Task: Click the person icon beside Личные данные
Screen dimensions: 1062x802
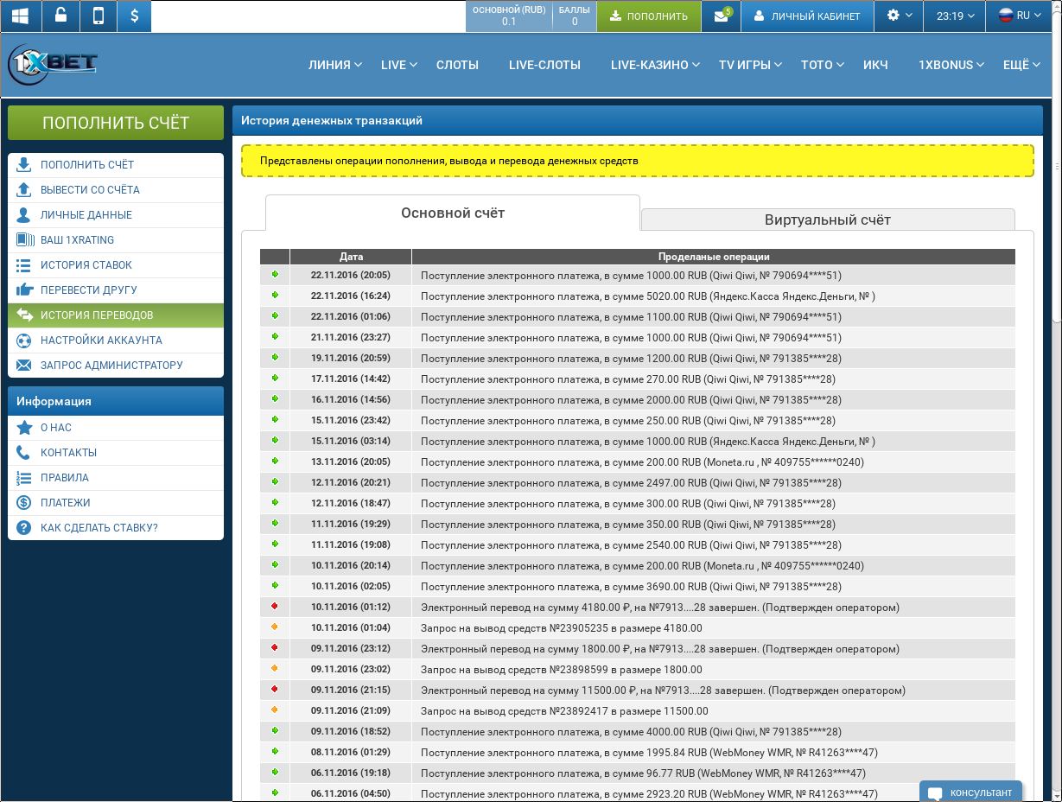Action: 24,214
